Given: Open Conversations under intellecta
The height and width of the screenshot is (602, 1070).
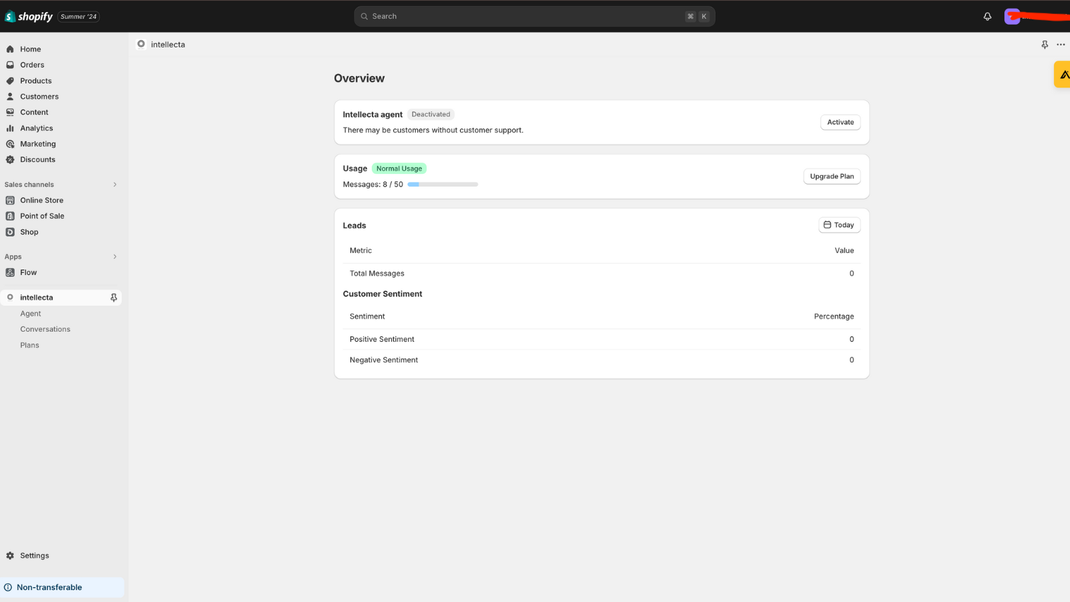Looking at the screenshot, I should point(45,329).
